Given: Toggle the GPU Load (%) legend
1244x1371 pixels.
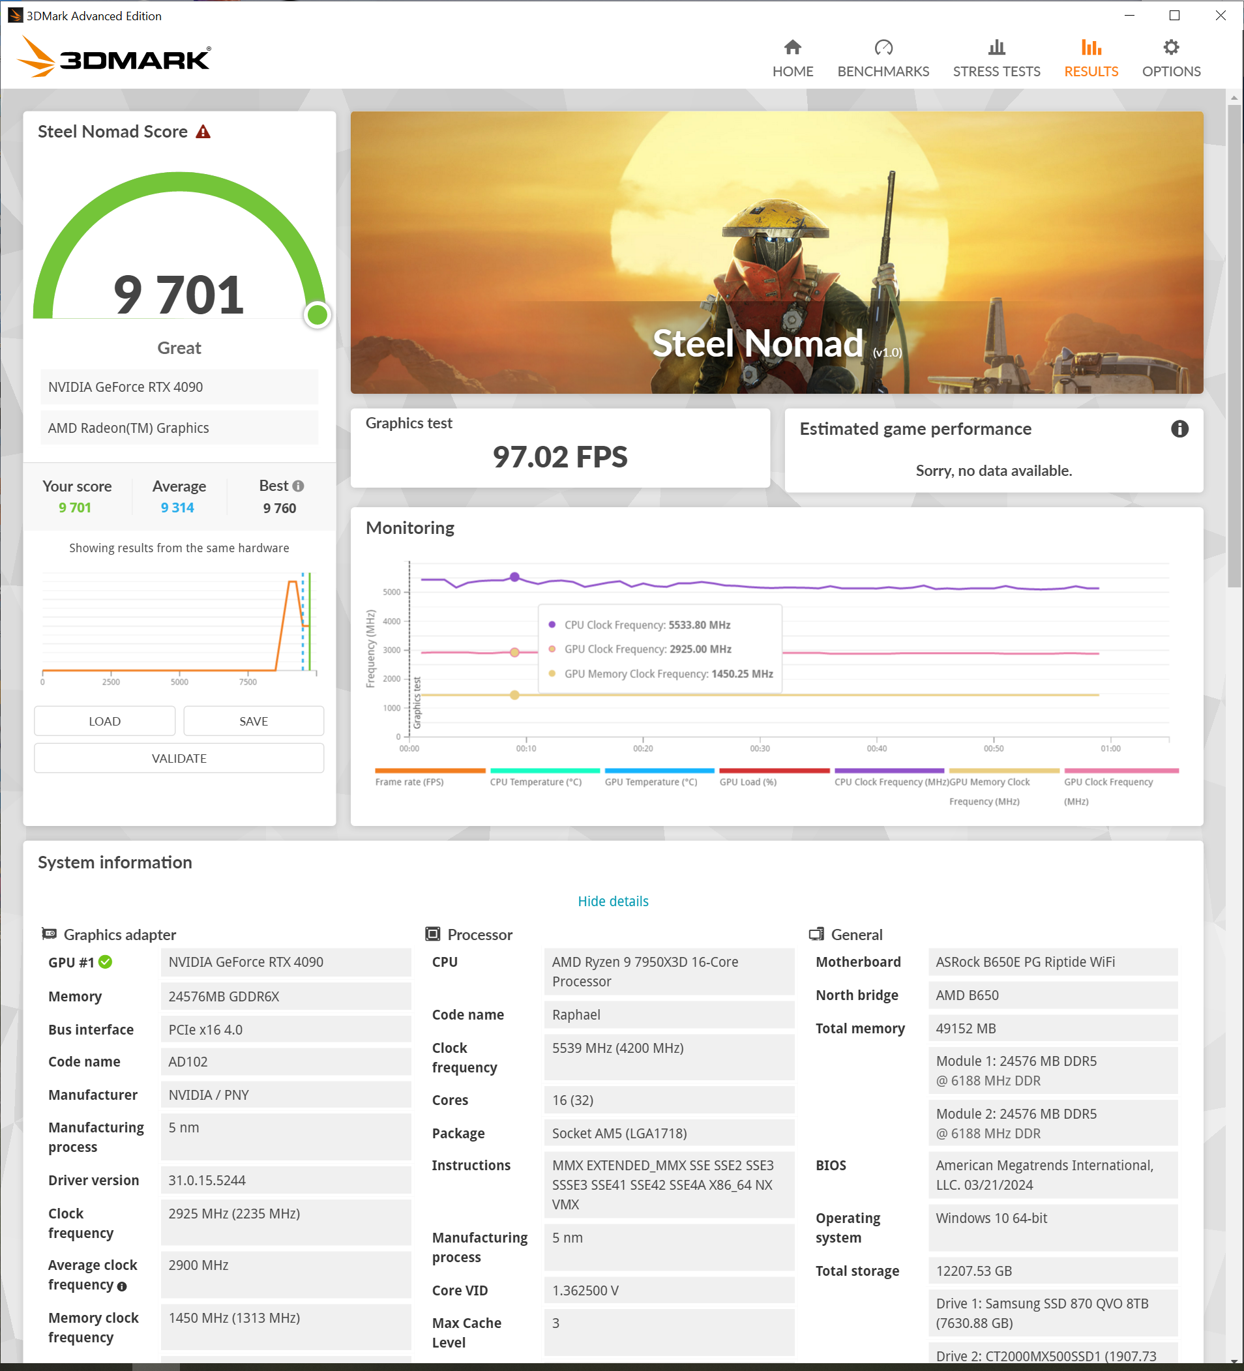Looking at the screenshot, I should pyautogui.click(x=748, y=782).
